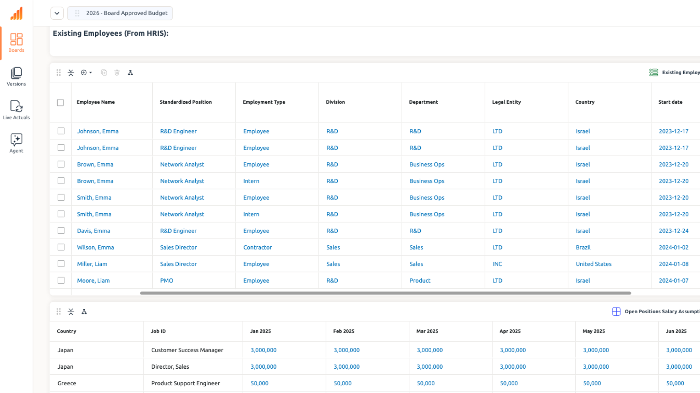Click the PMO position cell
The image size is (700, 393).
167,281
